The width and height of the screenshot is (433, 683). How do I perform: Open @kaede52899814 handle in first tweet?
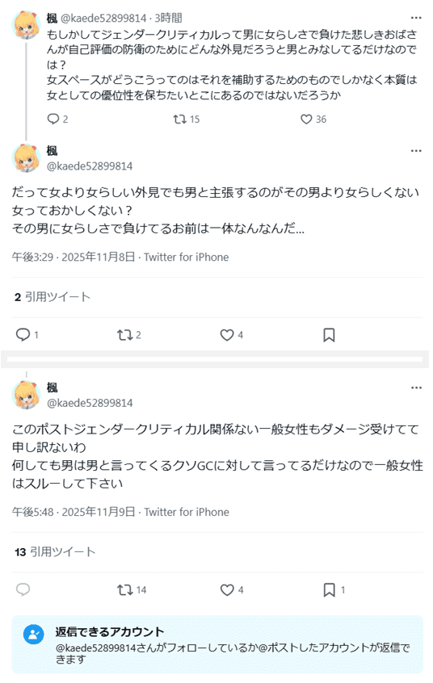click(x=103, y=18)
